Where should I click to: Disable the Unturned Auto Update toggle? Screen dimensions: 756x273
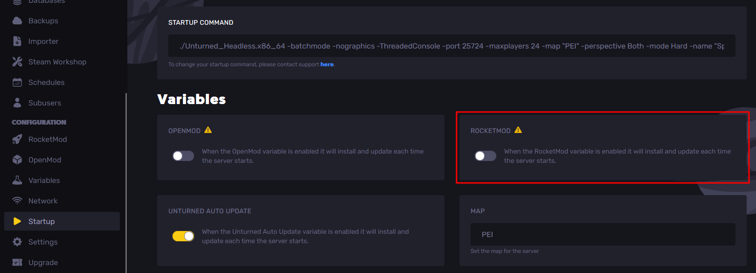point(183,236)
